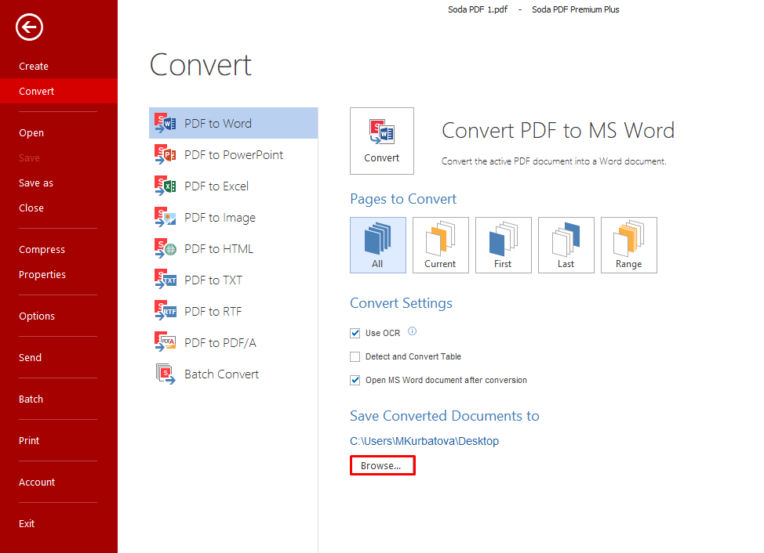
Task: Select the PDF to TXT icon
Action: pyautogui.click(x=166, y=280)
